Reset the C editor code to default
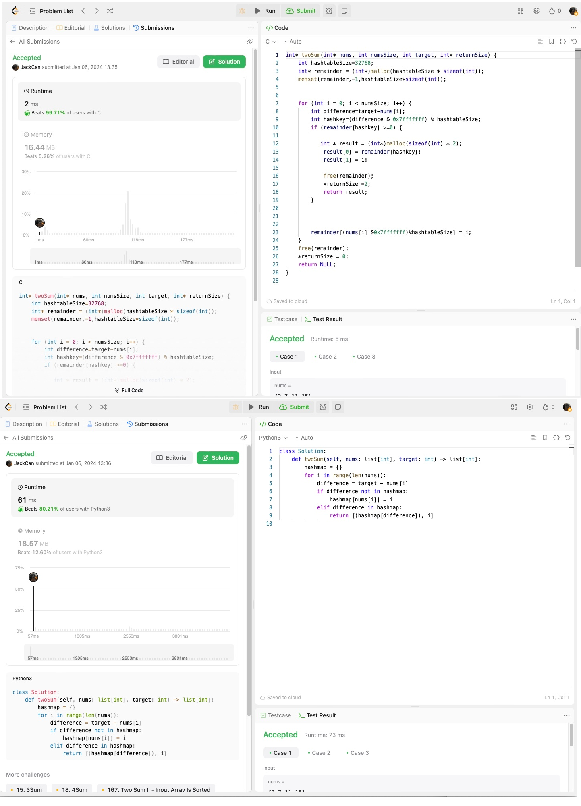 574,42
